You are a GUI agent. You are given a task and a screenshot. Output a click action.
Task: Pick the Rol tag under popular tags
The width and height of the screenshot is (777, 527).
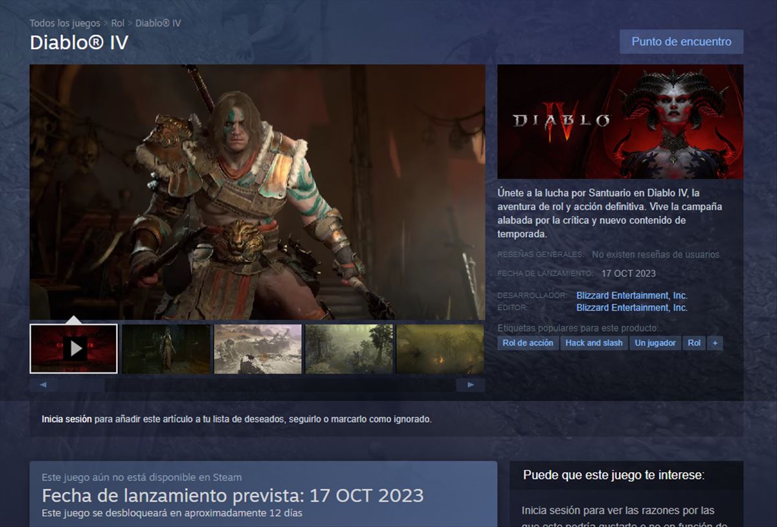click(694, 343)
